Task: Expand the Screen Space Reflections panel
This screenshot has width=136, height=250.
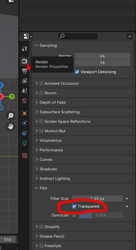Action: point(37,121)
